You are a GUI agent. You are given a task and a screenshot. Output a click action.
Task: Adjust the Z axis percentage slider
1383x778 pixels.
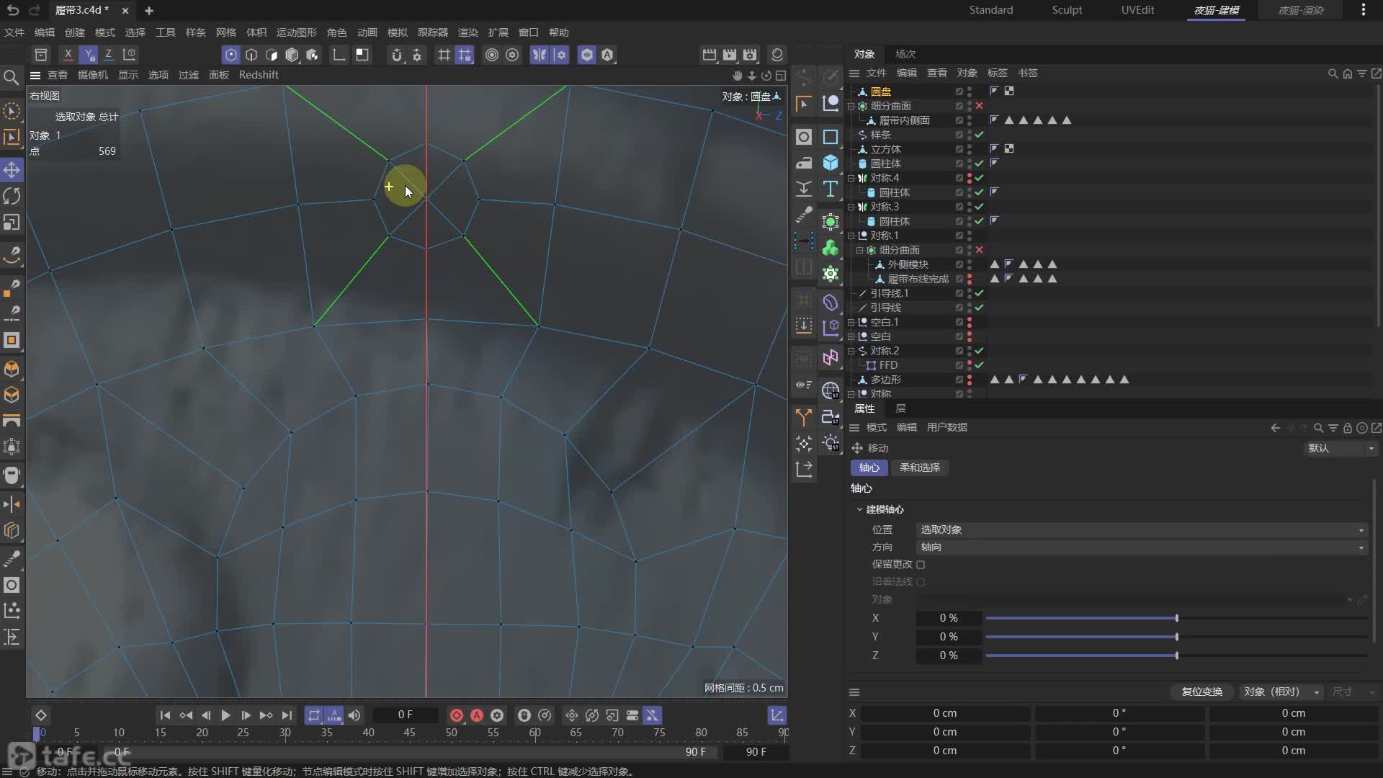click(1177, 656)
